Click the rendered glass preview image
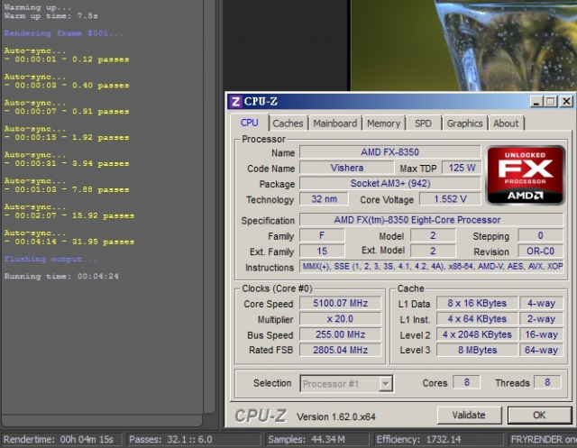 coord(463,45)
